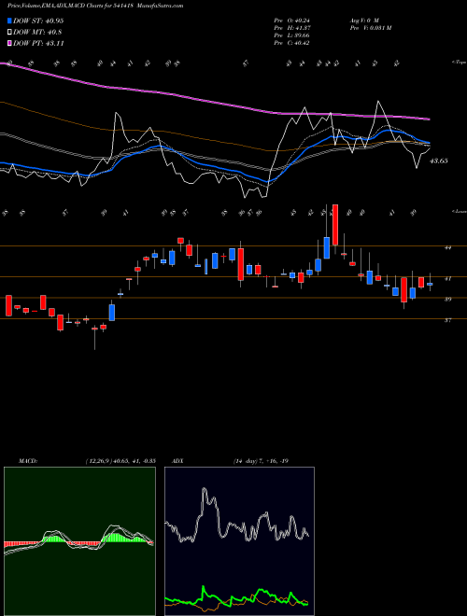Click the MACD parameters '(12,26,9) 40.65, 41, -0.35'

point(120,461)
